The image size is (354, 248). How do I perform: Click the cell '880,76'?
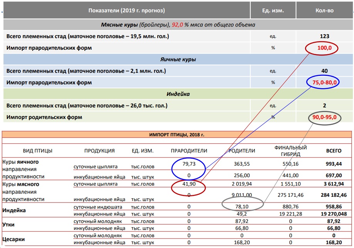click(x=290, y=206)
